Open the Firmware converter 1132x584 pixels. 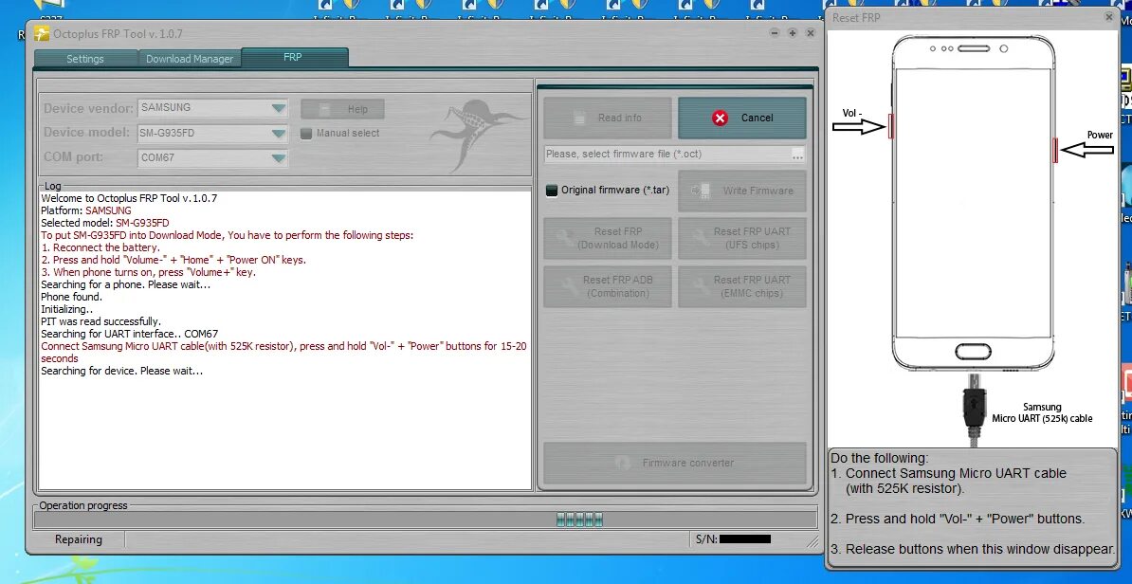pyautogui.click(x=674, y=463)
